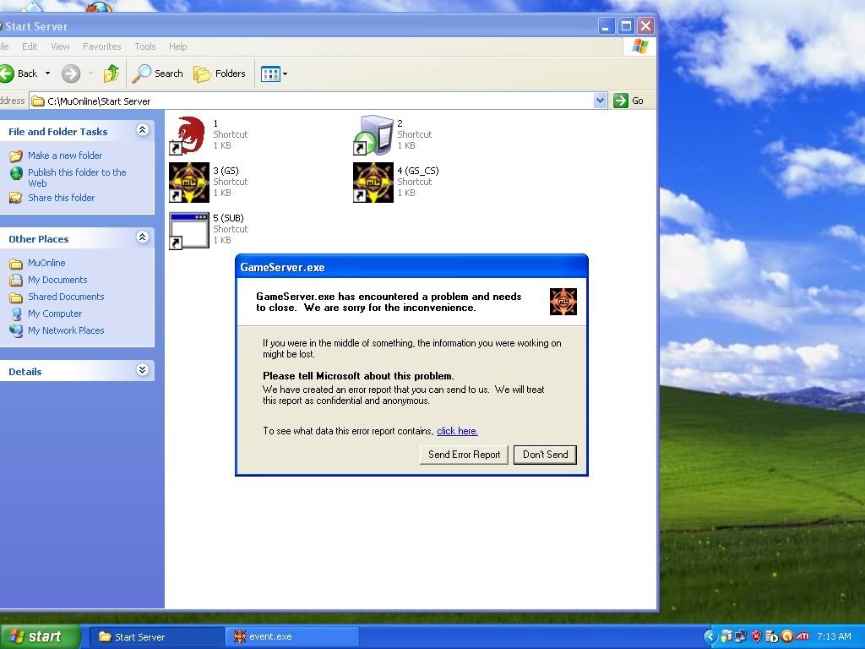Expand the address bar dropdown
The image size is (865, 649).
(600, 101)
